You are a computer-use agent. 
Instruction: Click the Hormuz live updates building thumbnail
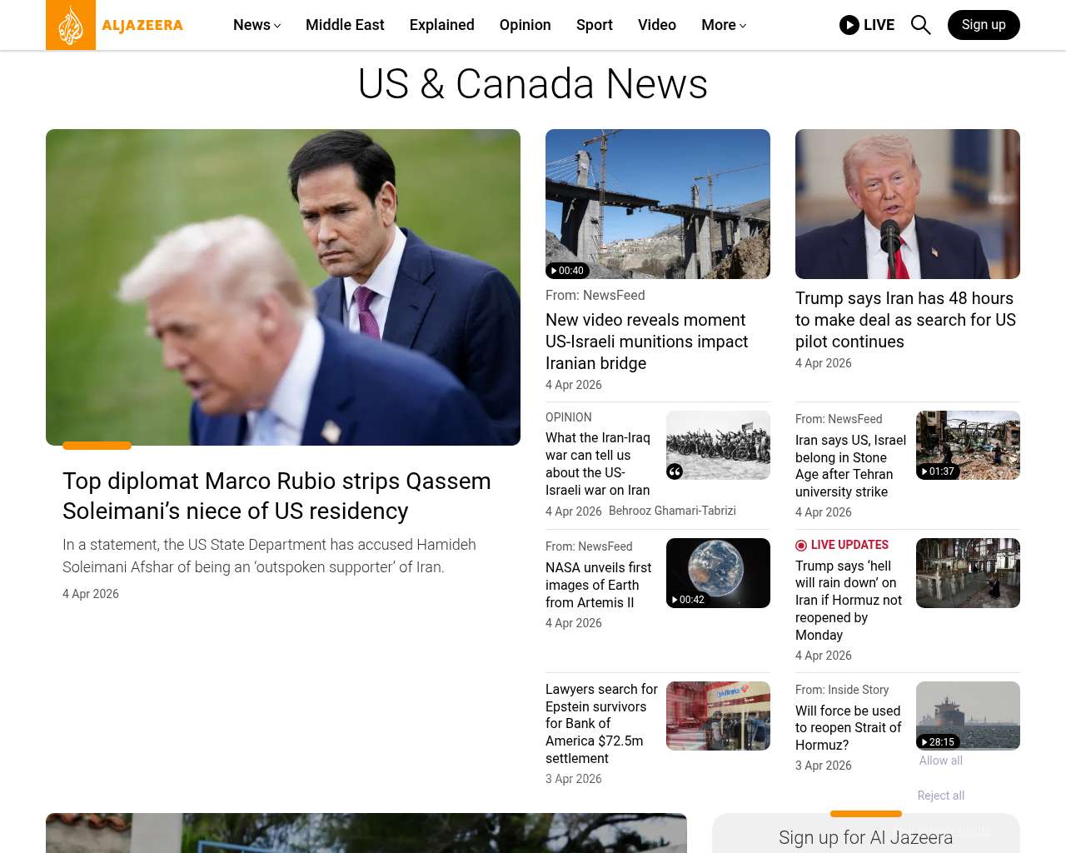tap(968, 573)
